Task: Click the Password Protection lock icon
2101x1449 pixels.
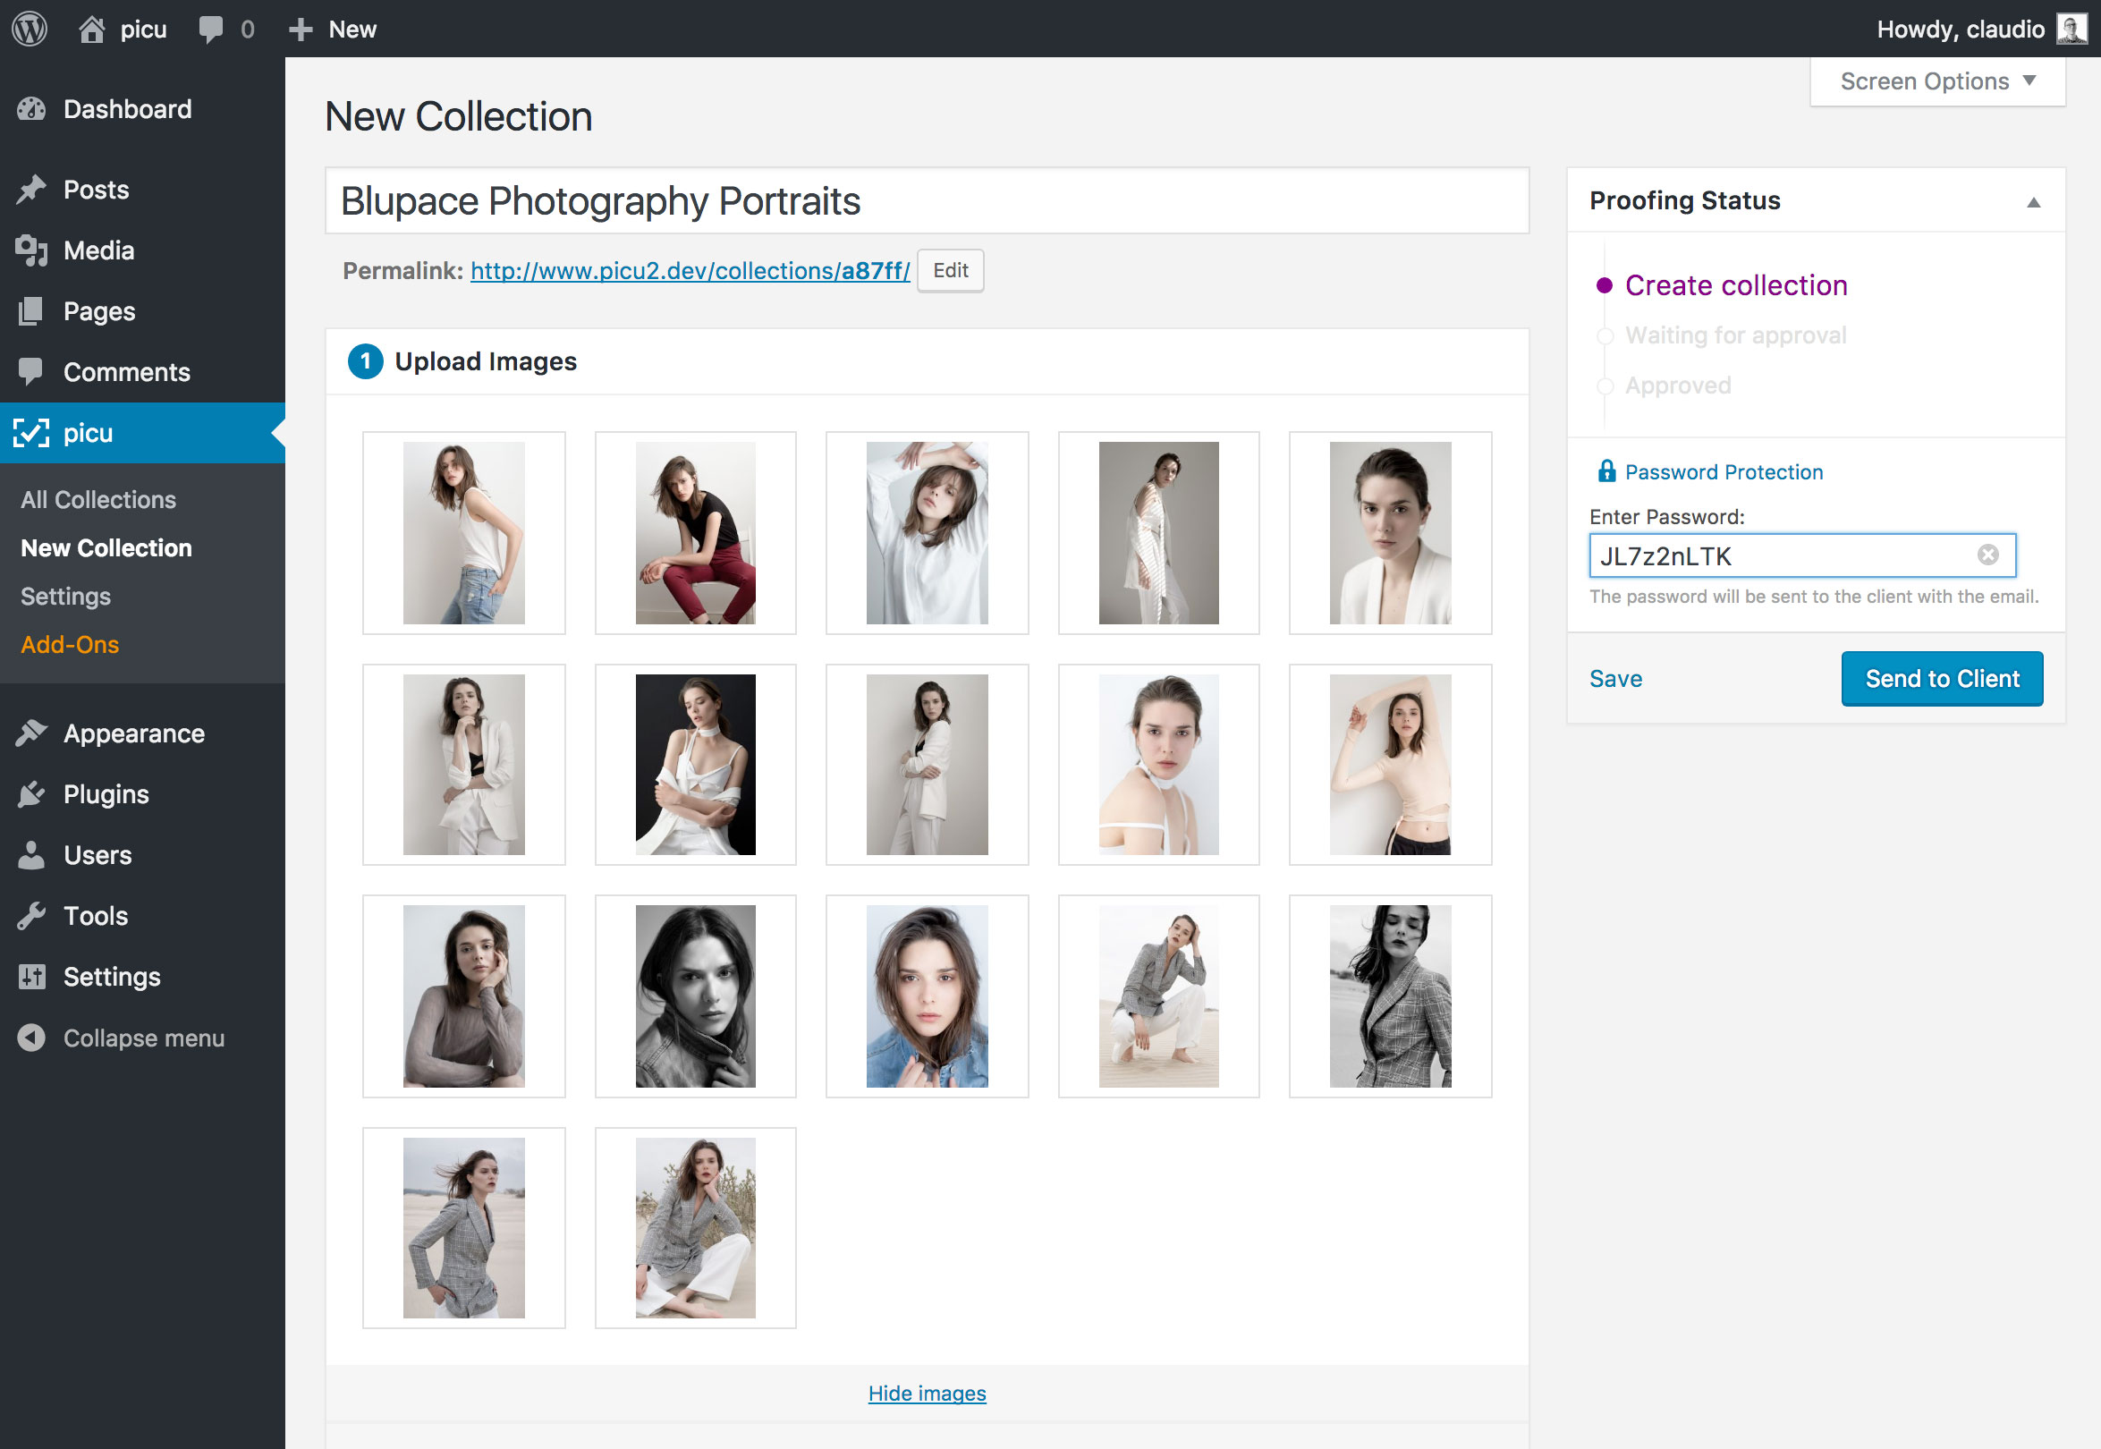Action: pyautogui.click(x=1606, y=470)
